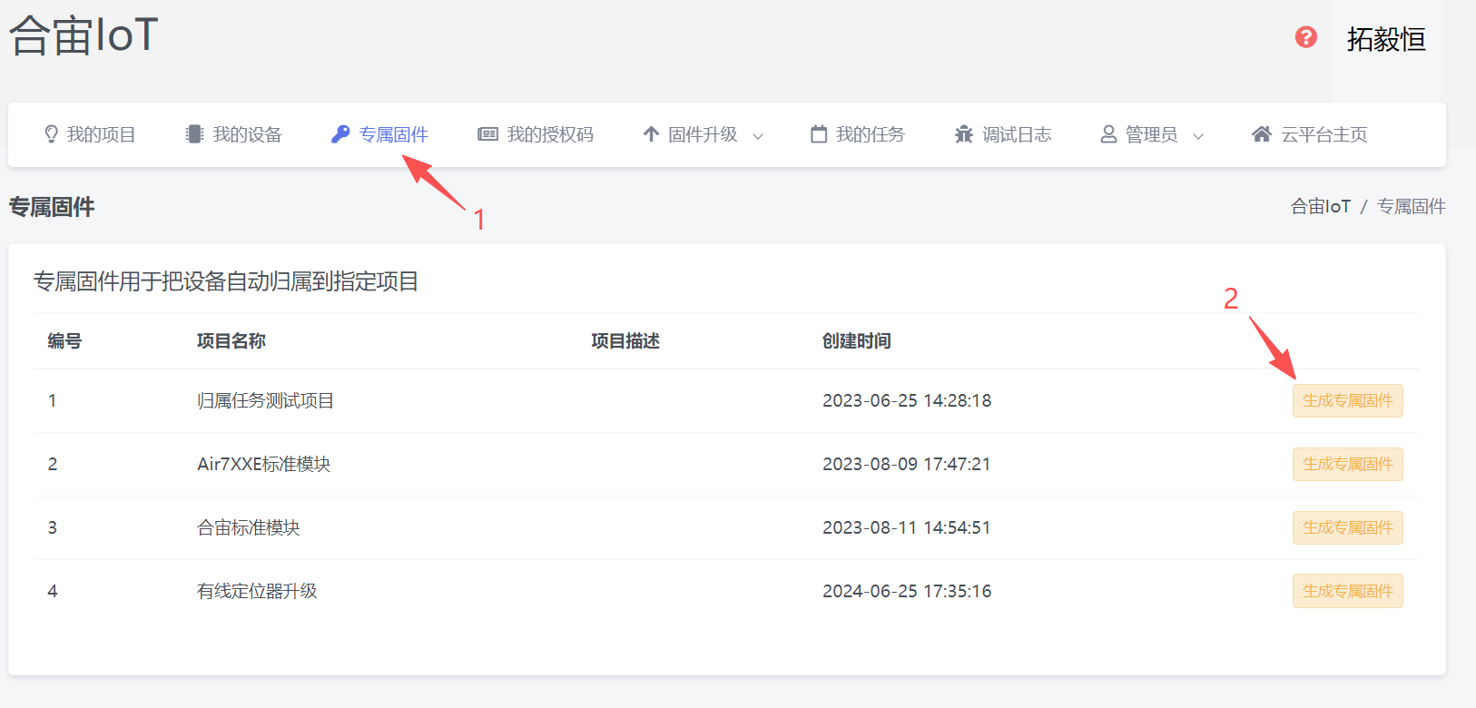Viewport: 1476px width, 708px height.
Task: Click the bug icon beside 调试日志
Action: coord(964,134)
